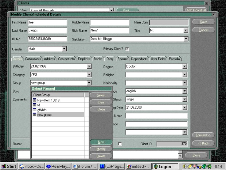Expand the language dropdown showing english
226x170 pixels.
pyautogui.click(x=185, y=91)
